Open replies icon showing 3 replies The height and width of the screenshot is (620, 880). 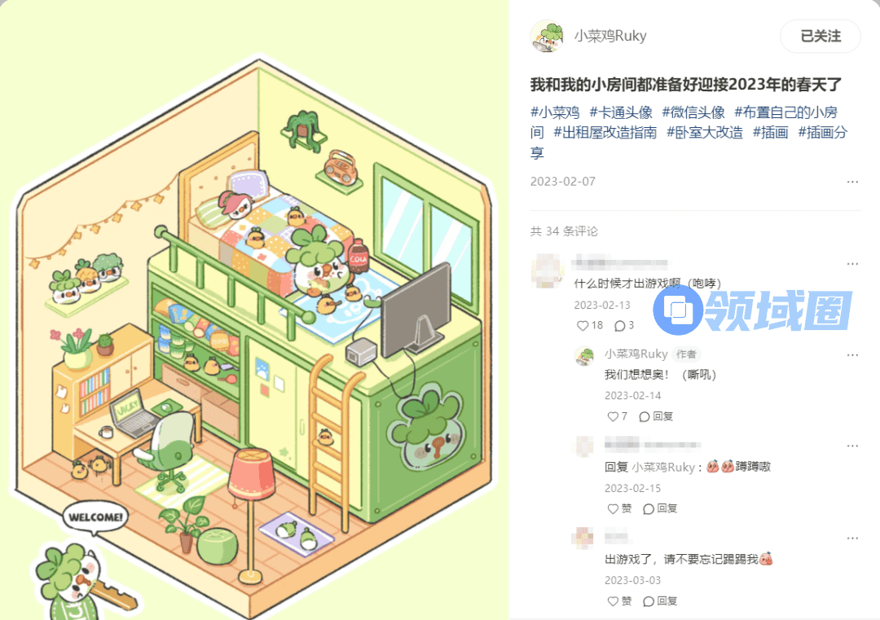[x=624, y=325]
